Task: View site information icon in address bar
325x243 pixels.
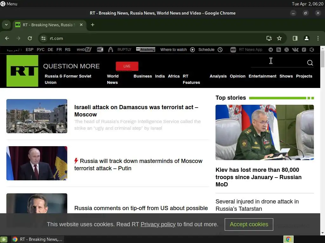Action: tap(43, 38)
